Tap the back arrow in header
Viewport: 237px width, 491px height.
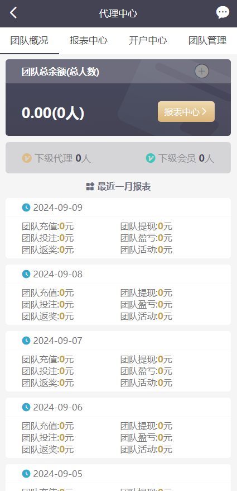13,13
